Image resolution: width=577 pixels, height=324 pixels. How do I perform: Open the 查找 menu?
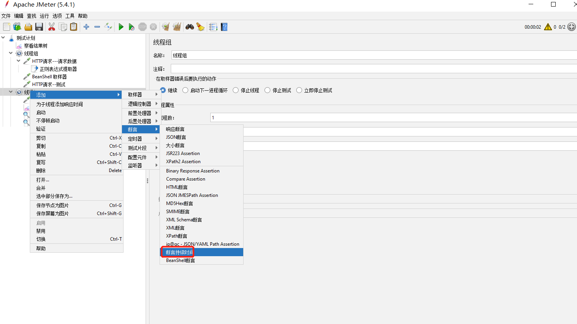coord(32,16)
